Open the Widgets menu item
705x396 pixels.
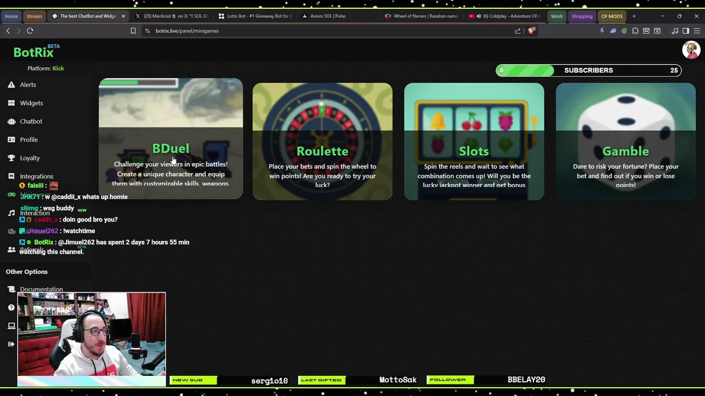pyautogui.click(x=31, y=103)
